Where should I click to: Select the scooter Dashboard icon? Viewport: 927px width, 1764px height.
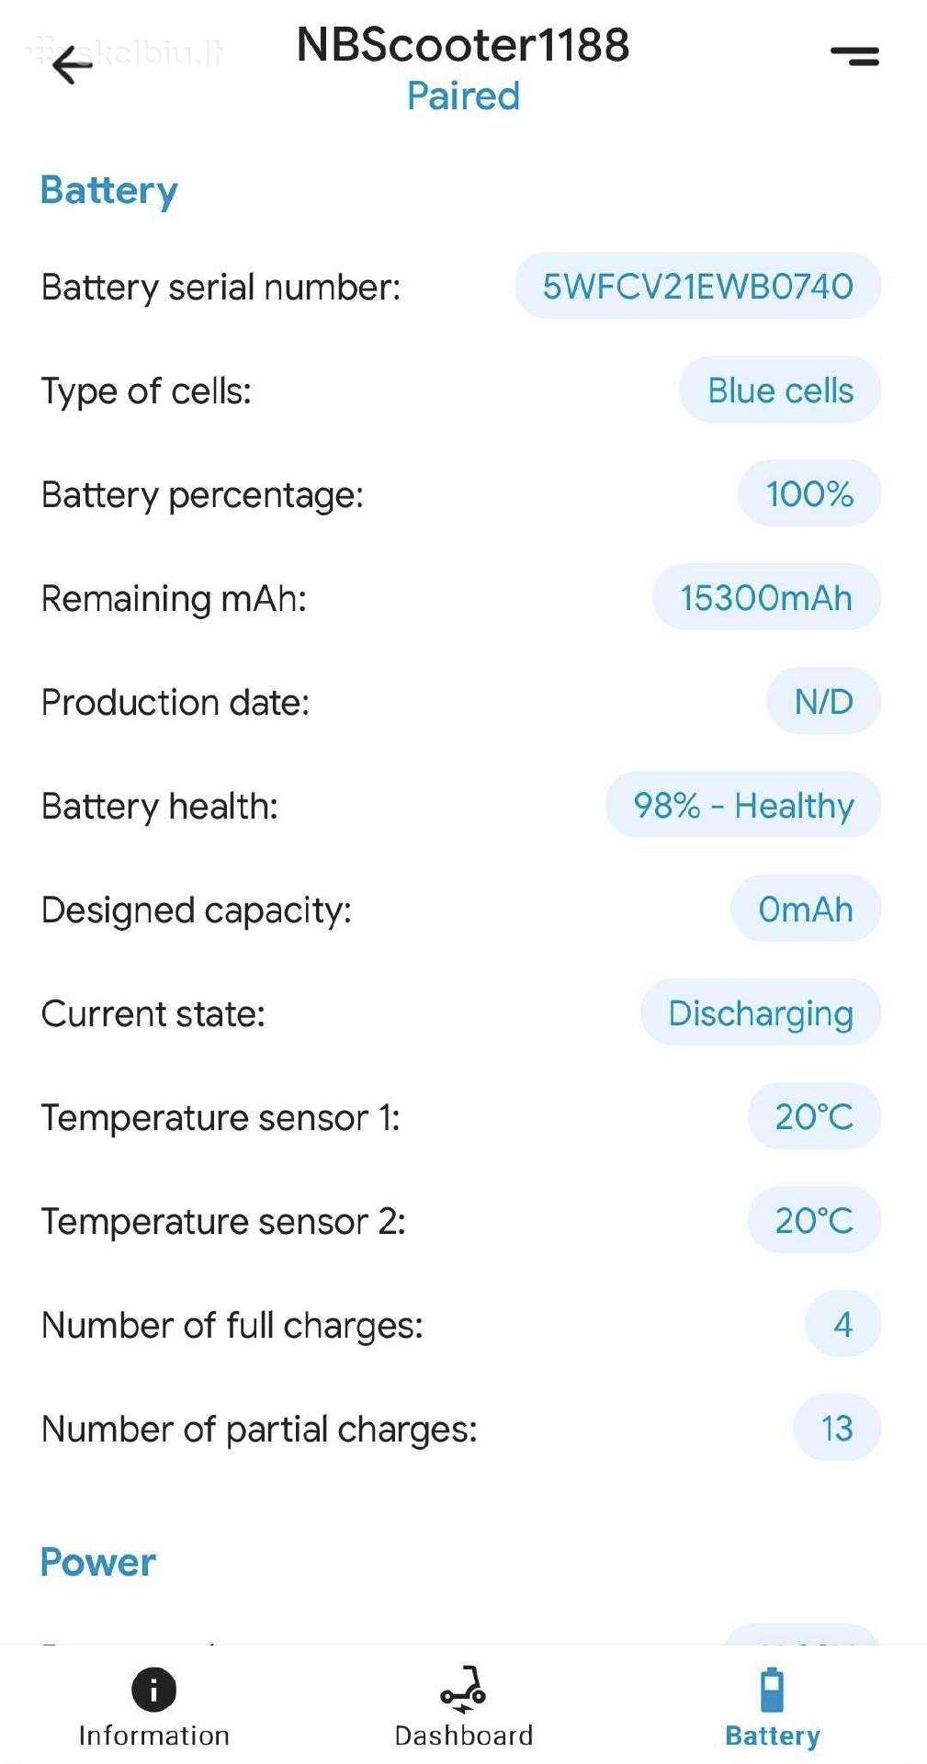pos(464,1689)
